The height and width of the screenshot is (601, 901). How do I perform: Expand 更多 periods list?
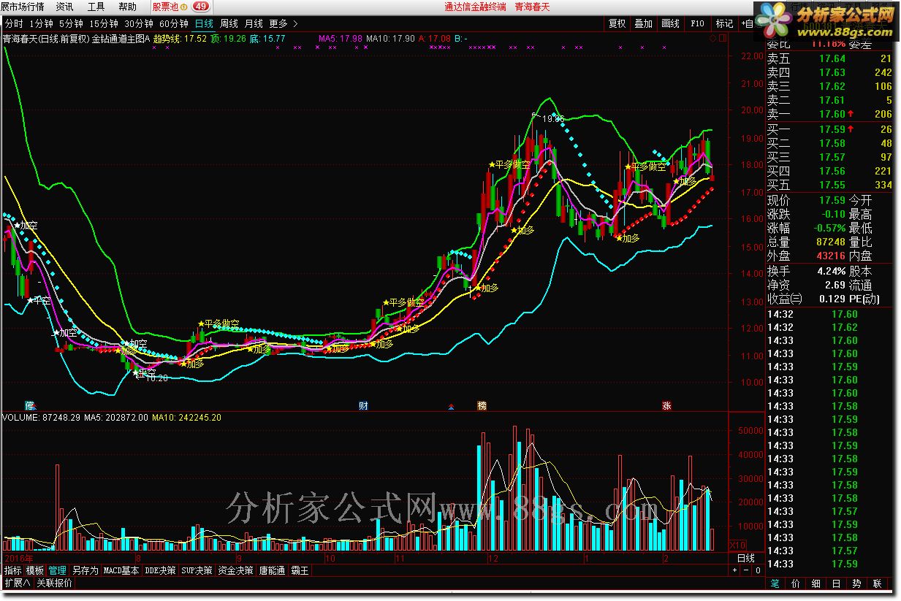284,23
